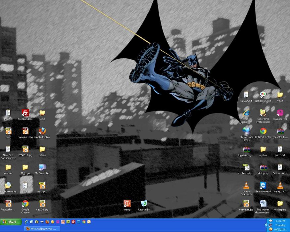Viewport: 290px width, 232px height.
Task: Select the googletalk.exe shortcut
Action: 263,95
